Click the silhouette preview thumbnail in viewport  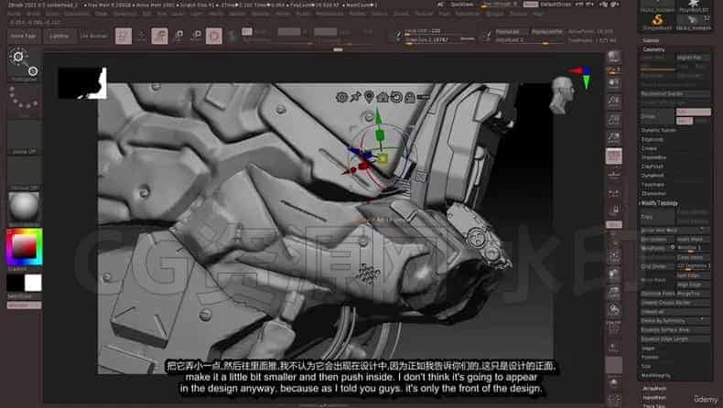tap(82, 83)
